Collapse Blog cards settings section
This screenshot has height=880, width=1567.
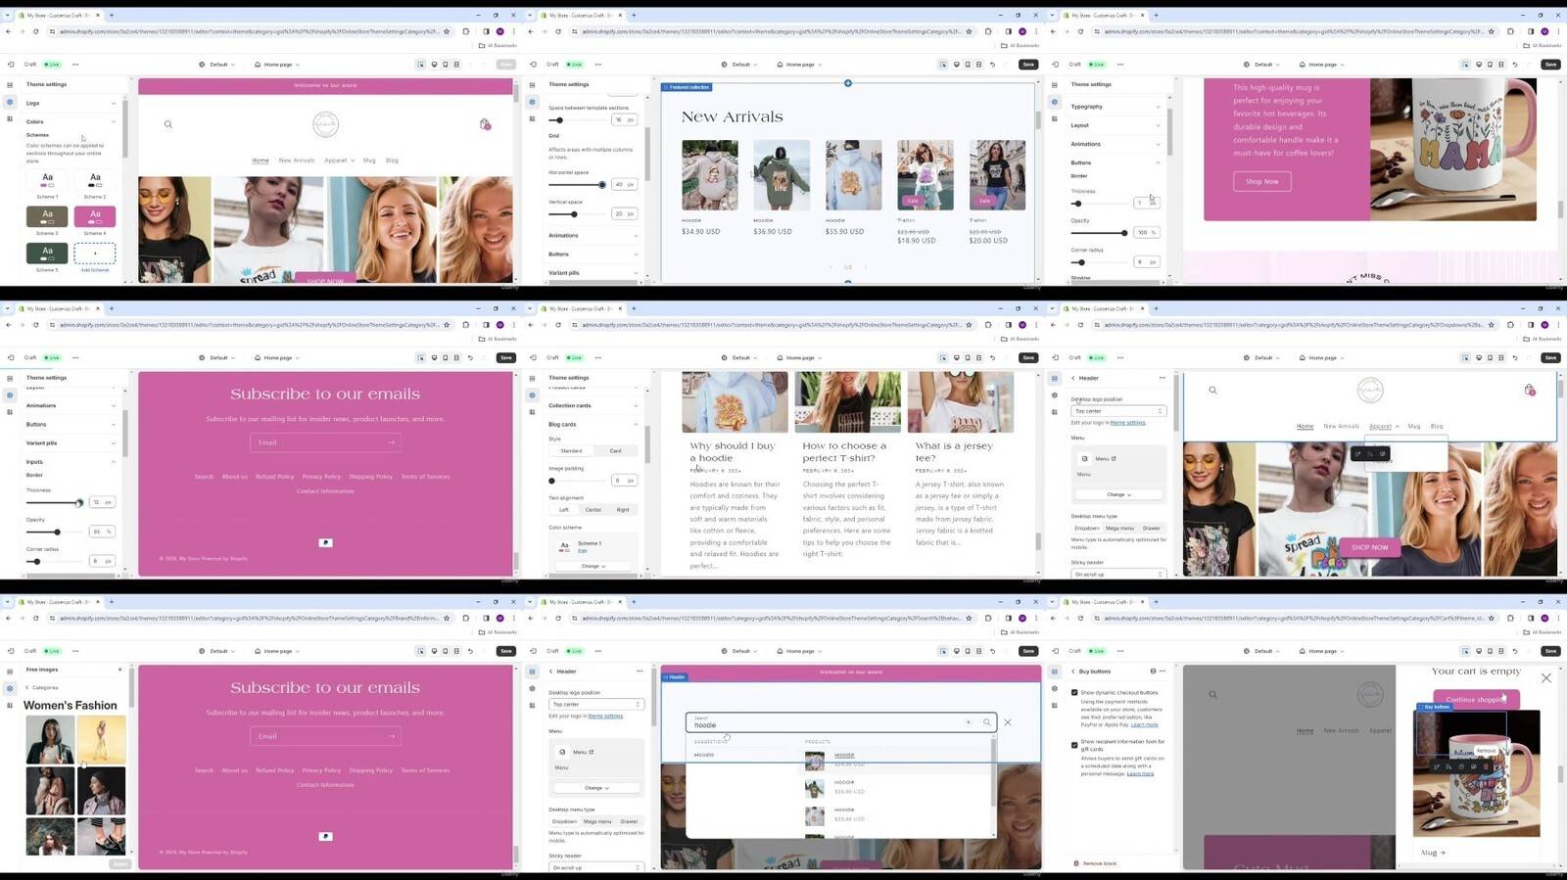[x=594, y=425]
